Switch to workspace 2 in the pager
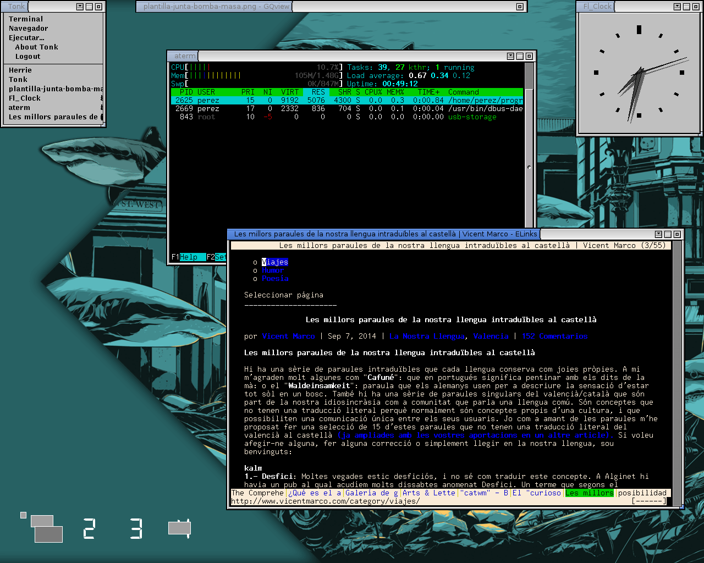704x563 pixels. point(89,528)
